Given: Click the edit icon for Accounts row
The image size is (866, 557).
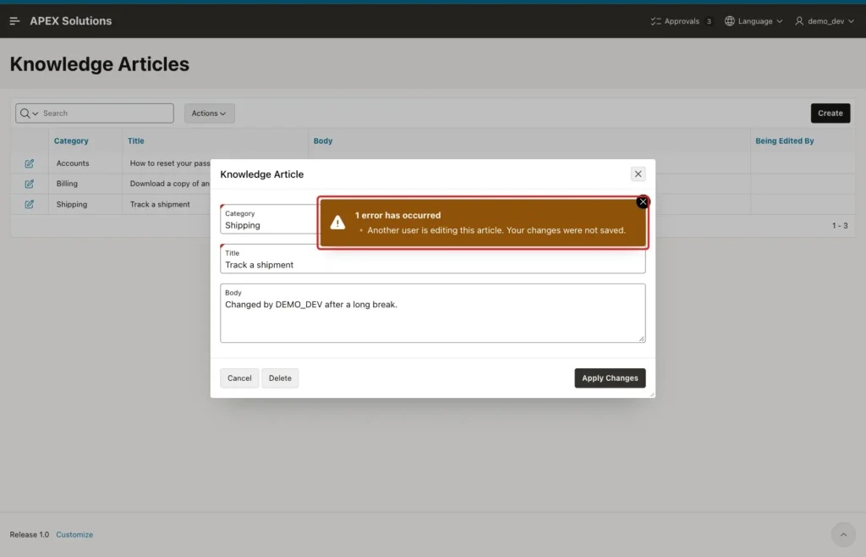Looking at the screenshot, I should tap(30, 163).
